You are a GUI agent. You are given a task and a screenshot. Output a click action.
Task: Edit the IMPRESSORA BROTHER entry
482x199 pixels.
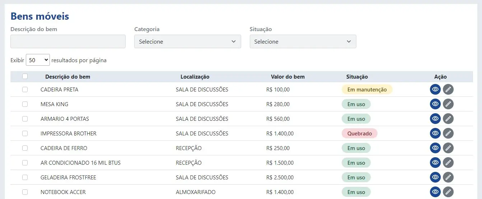(448, 134)
